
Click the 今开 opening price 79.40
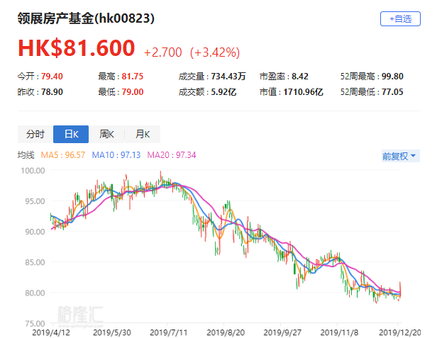click(x=52, y=76)
